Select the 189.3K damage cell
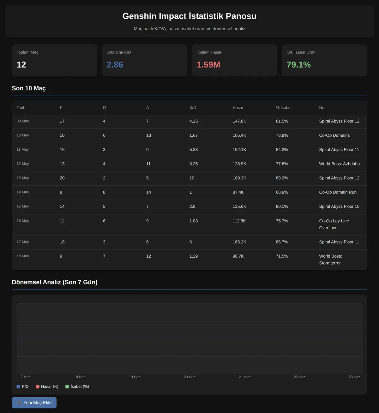 239,178
